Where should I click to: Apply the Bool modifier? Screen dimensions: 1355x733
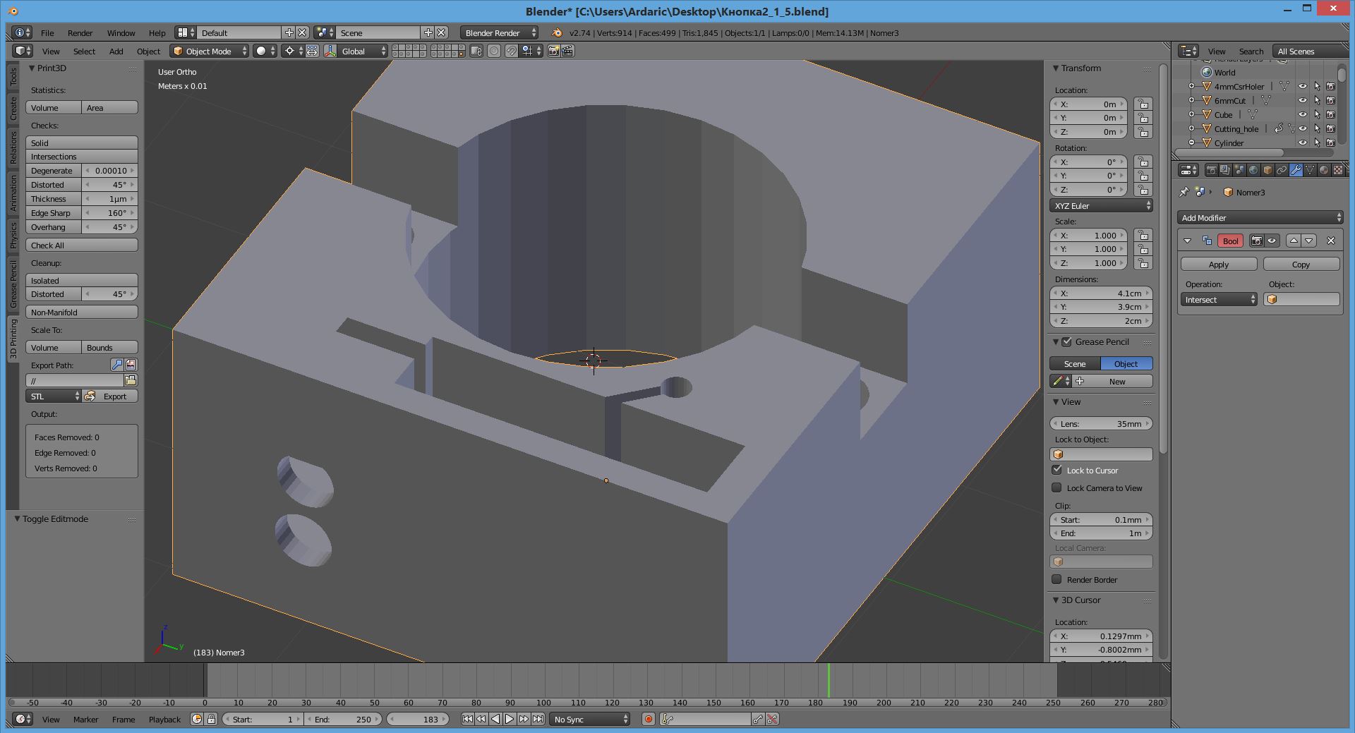point(1219,264)
